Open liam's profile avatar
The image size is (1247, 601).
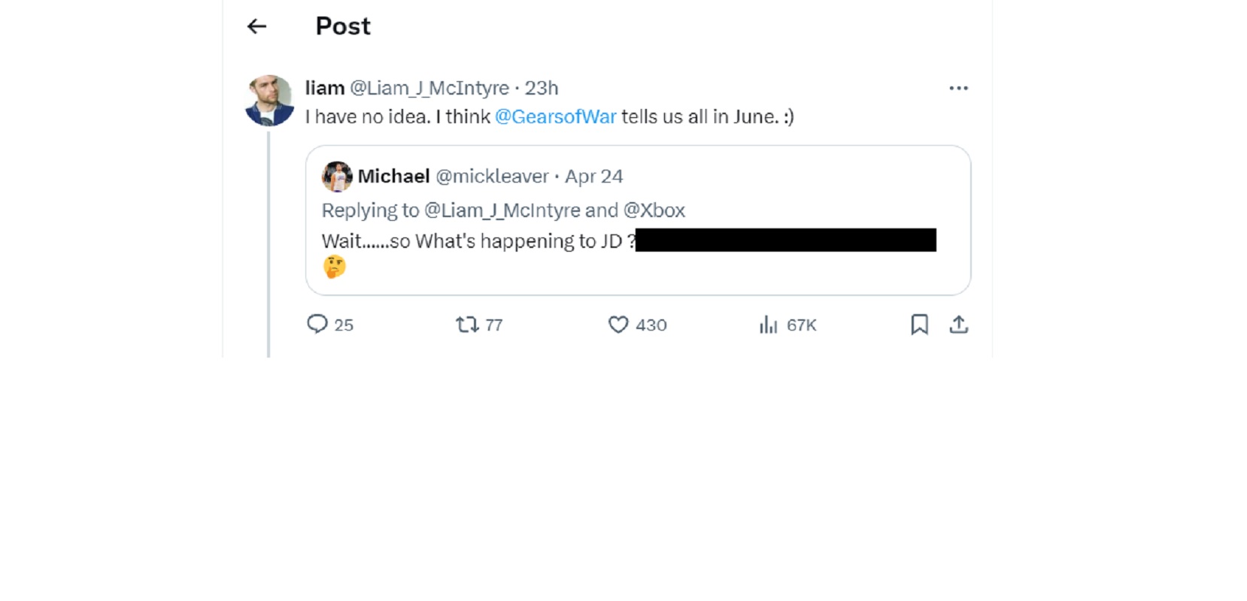pyautogui.click(x=269, y=100)
